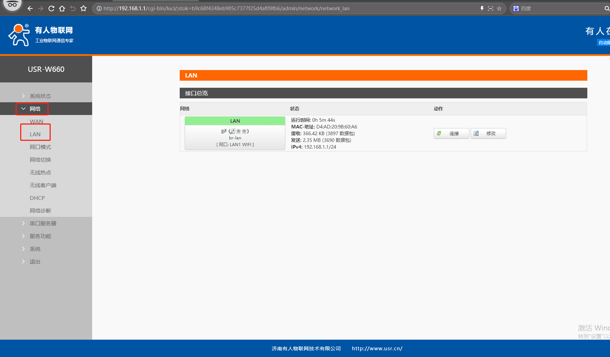Click the search magnifier icon
This screenshot has width=610, height=357.
click(x=606, y=8)
